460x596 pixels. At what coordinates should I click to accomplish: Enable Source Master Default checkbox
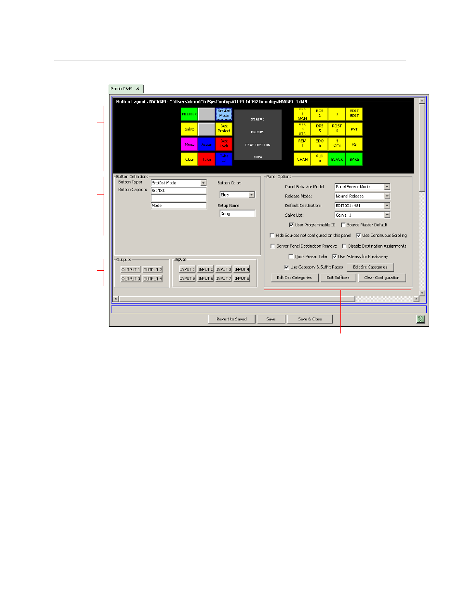point(343,225)
